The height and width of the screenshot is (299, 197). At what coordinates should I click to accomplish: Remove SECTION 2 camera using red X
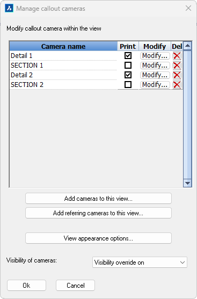(177, 85)
